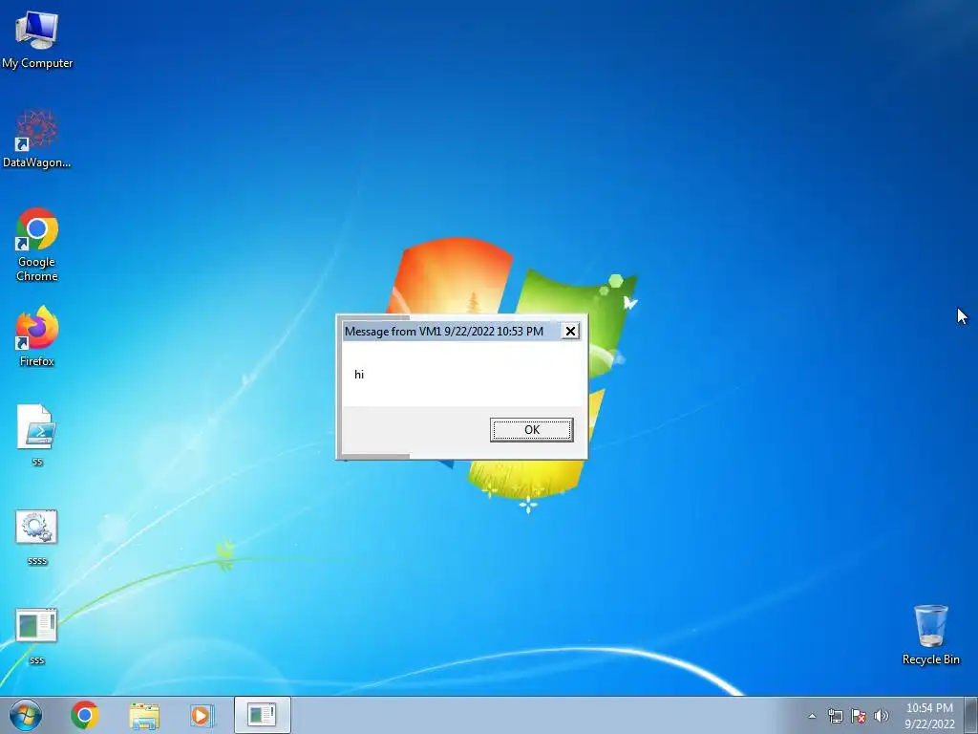Viewport: 978px width, 734px height.
Task: Switch to the active app on taskbar
Action: click(262, 715)
